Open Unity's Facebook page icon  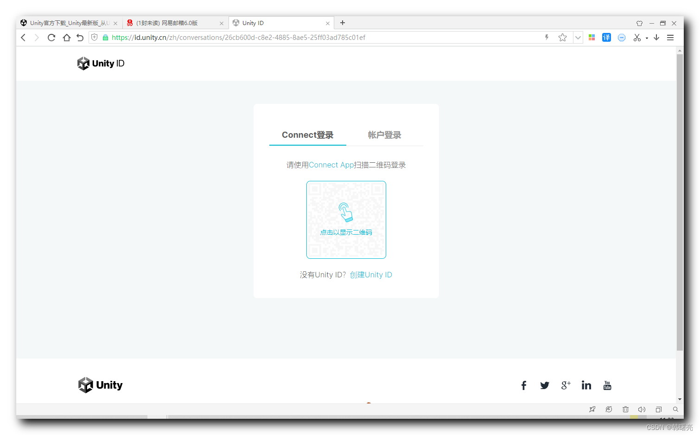[524, 385]
